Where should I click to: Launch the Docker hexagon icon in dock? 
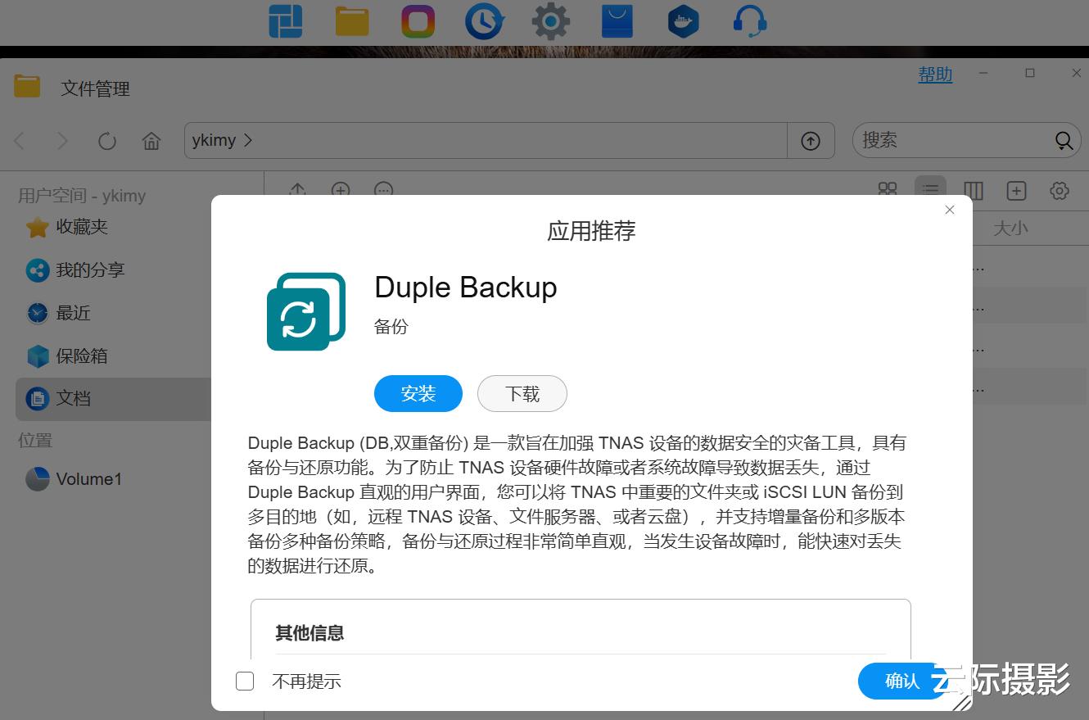(x=684, y=21)
